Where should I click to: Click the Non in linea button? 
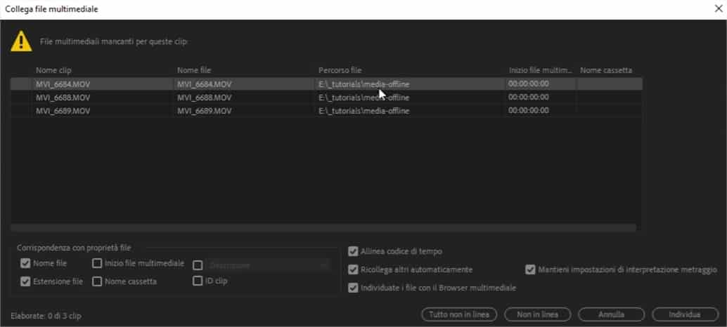point(537,314)
